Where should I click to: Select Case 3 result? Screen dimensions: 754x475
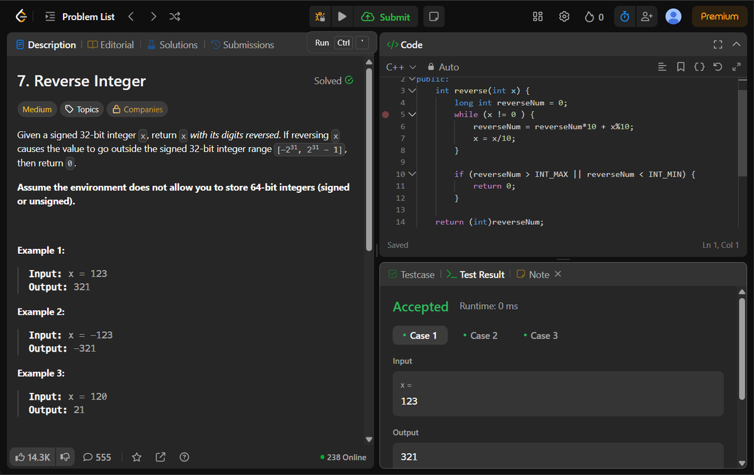pyautogui.click(x=540, y=336)
